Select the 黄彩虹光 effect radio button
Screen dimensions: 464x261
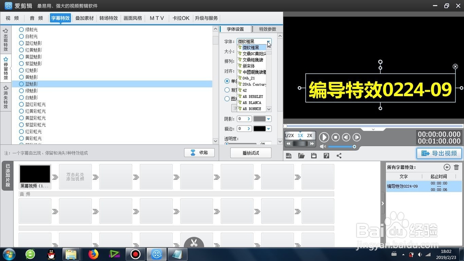(x=21, y=138)
